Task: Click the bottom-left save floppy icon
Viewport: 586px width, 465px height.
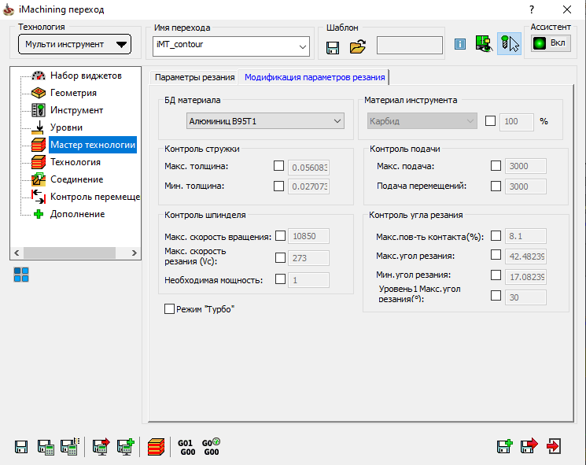Action: [21, 447]
